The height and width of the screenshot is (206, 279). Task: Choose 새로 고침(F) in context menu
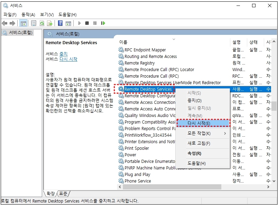tap(203, 143)
